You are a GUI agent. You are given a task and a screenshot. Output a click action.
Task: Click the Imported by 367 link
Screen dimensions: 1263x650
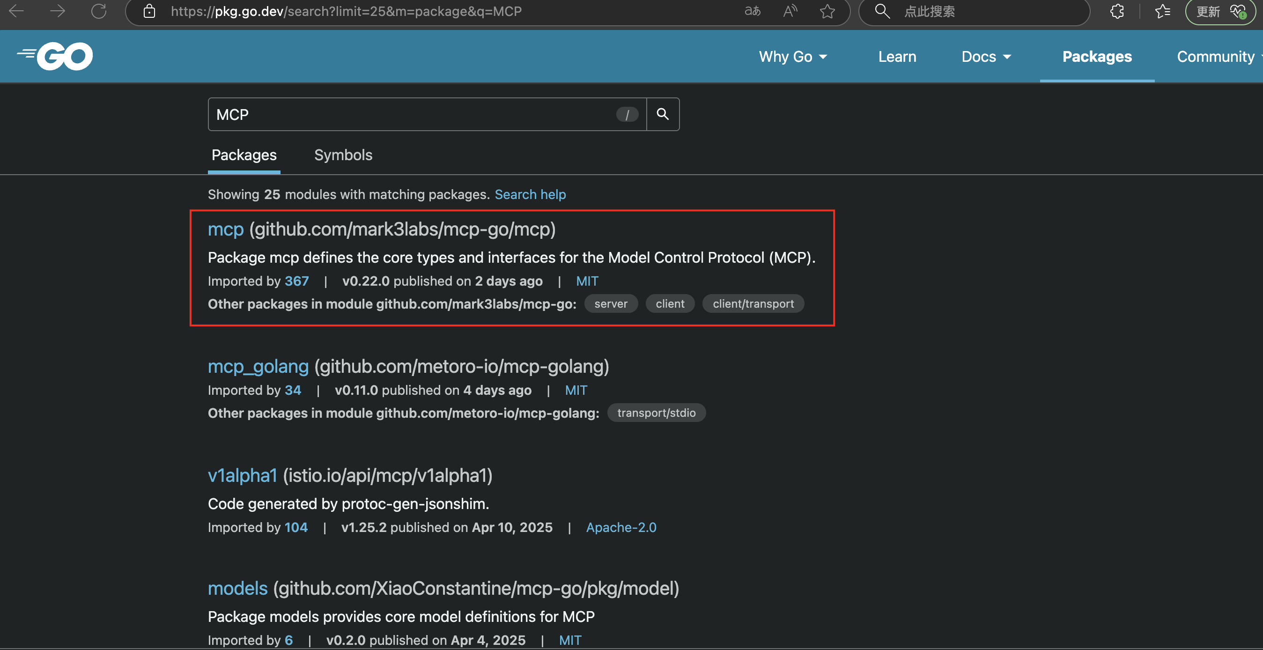click(x=296, y=281)
